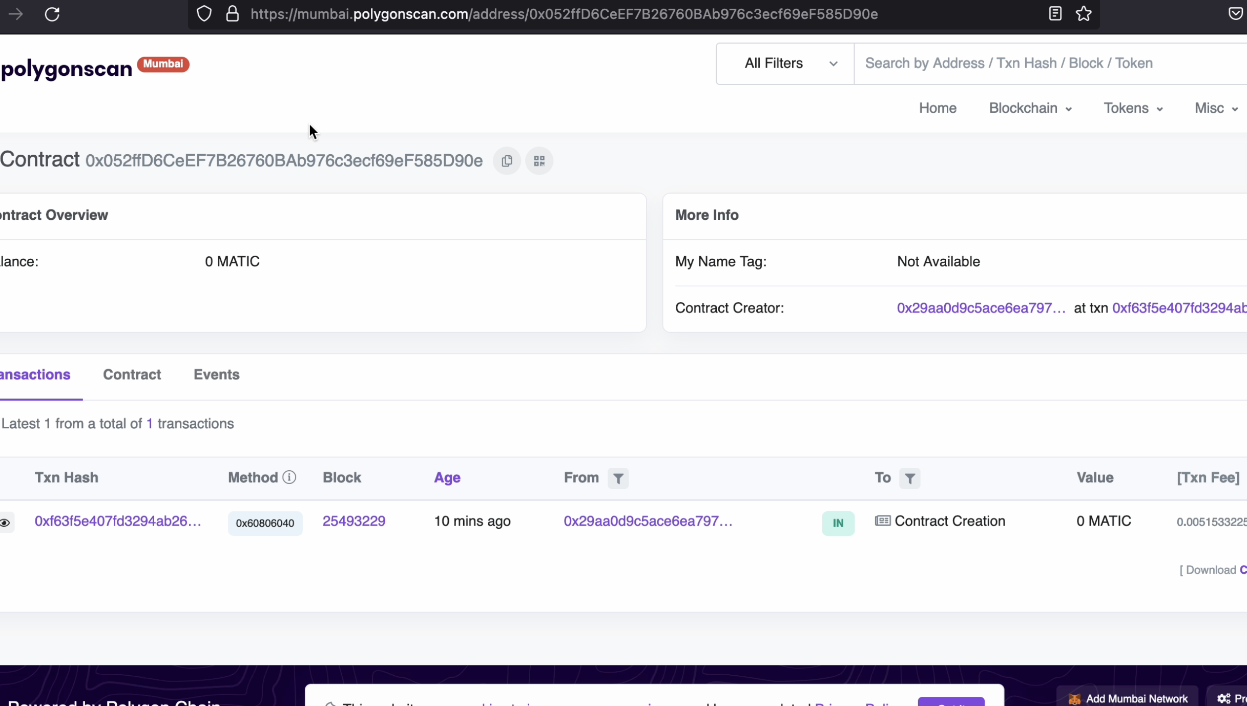Viewport: 1247px width, 706px height.
Task: Switch to the Events tab
Action: (x=216, y=375)
